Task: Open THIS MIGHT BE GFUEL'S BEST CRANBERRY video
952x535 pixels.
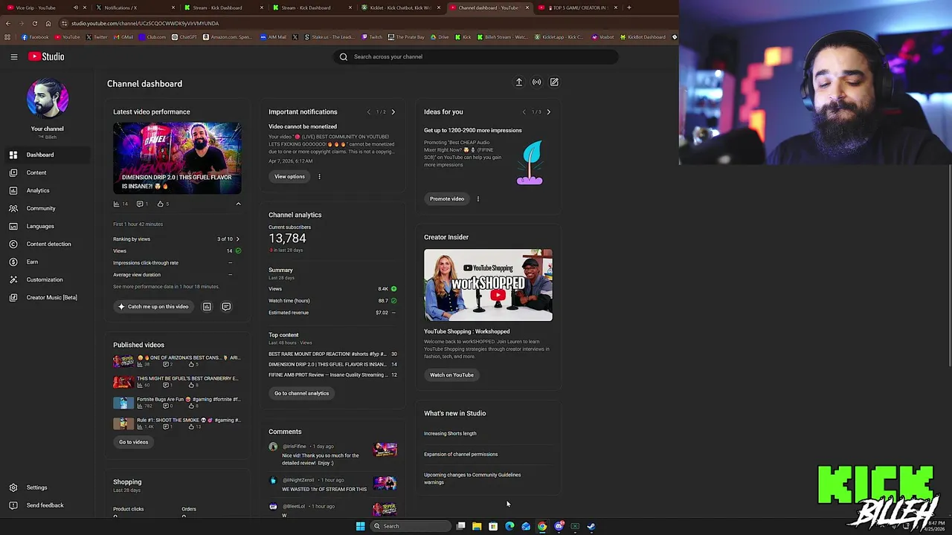Action: pos(177,382)
